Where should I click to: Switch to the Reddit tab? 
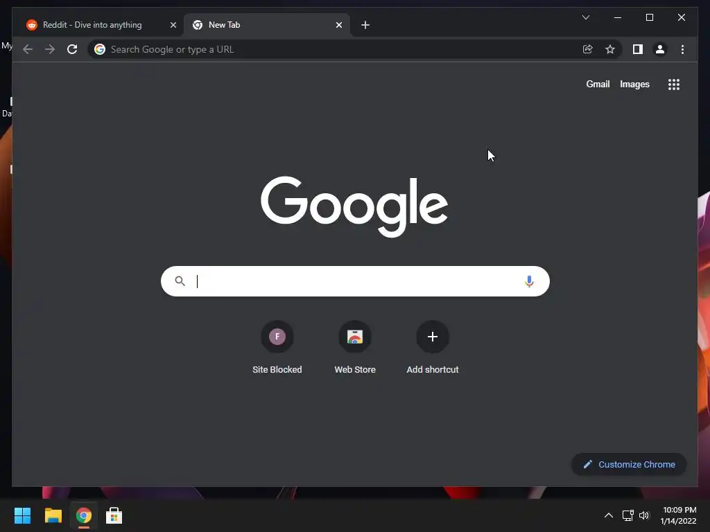[x=102, y=25]
